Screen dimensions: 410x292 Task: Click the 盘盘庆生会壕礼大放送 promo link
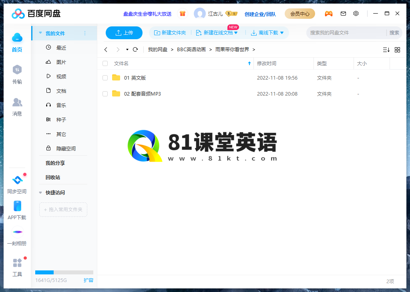(x=147, y=14)
